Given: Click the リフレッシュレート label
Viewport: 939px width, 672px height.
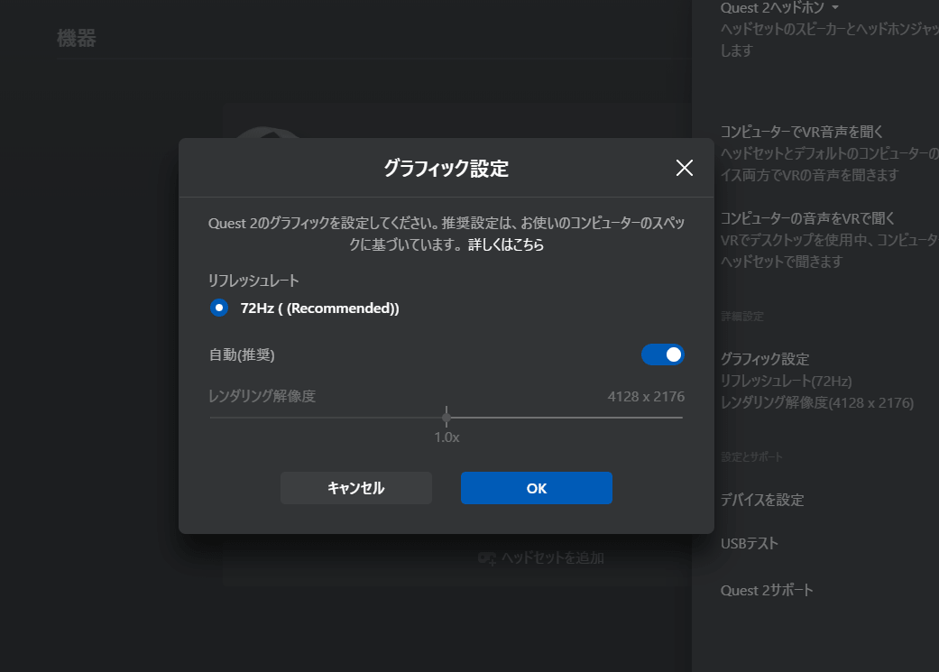Looking at the screenshot, I should pyautogui.click(x=253, y=281).
